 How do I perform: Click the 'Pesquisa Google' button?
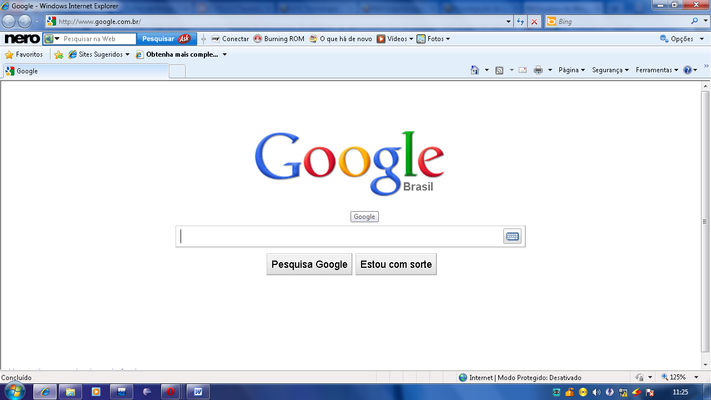coord(309,264)
